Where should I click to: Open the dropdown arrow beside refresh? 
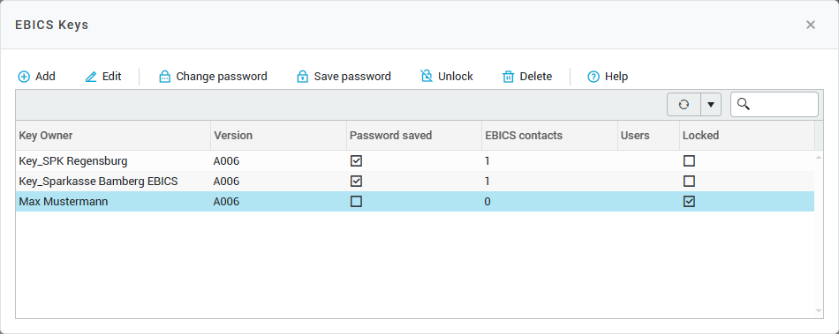[x=711, y=105]
